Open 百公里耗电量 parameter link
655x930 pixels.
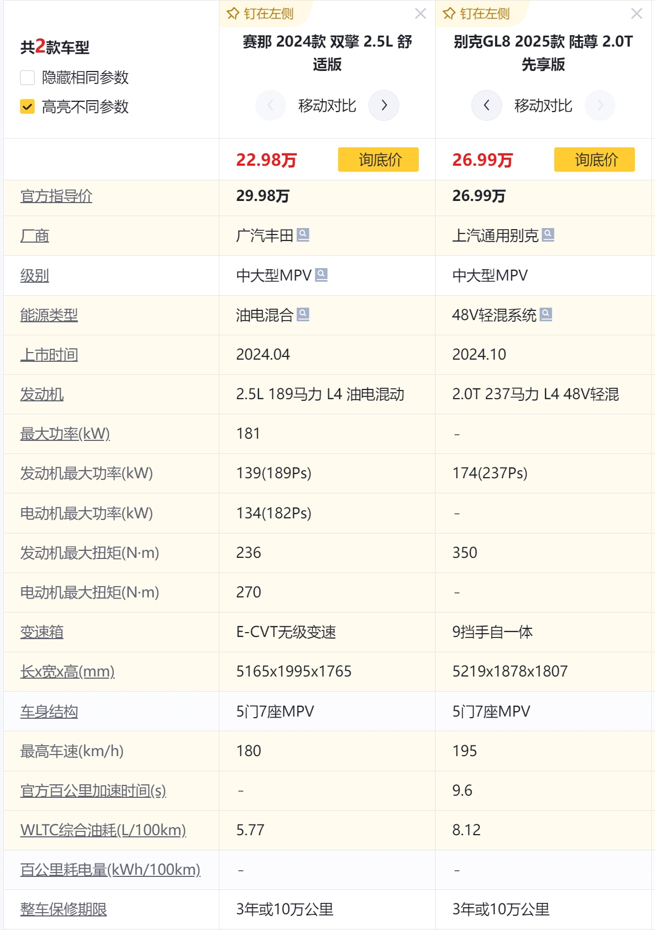coord(111,870)
